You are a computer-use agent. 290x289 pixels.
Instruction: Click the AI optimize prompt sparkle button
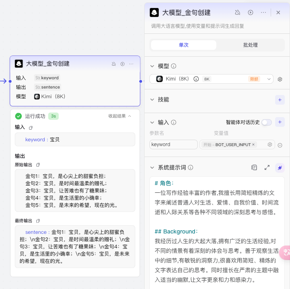tap(280, 168)
